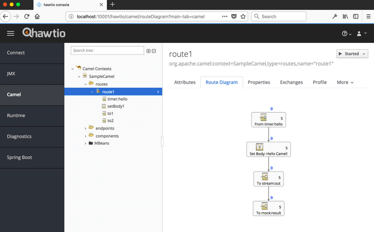Image resolution: width=374 pixels, height=232 pixels.
Task: Reload the page with the refresh icon
Action: (x=27, y=17)
